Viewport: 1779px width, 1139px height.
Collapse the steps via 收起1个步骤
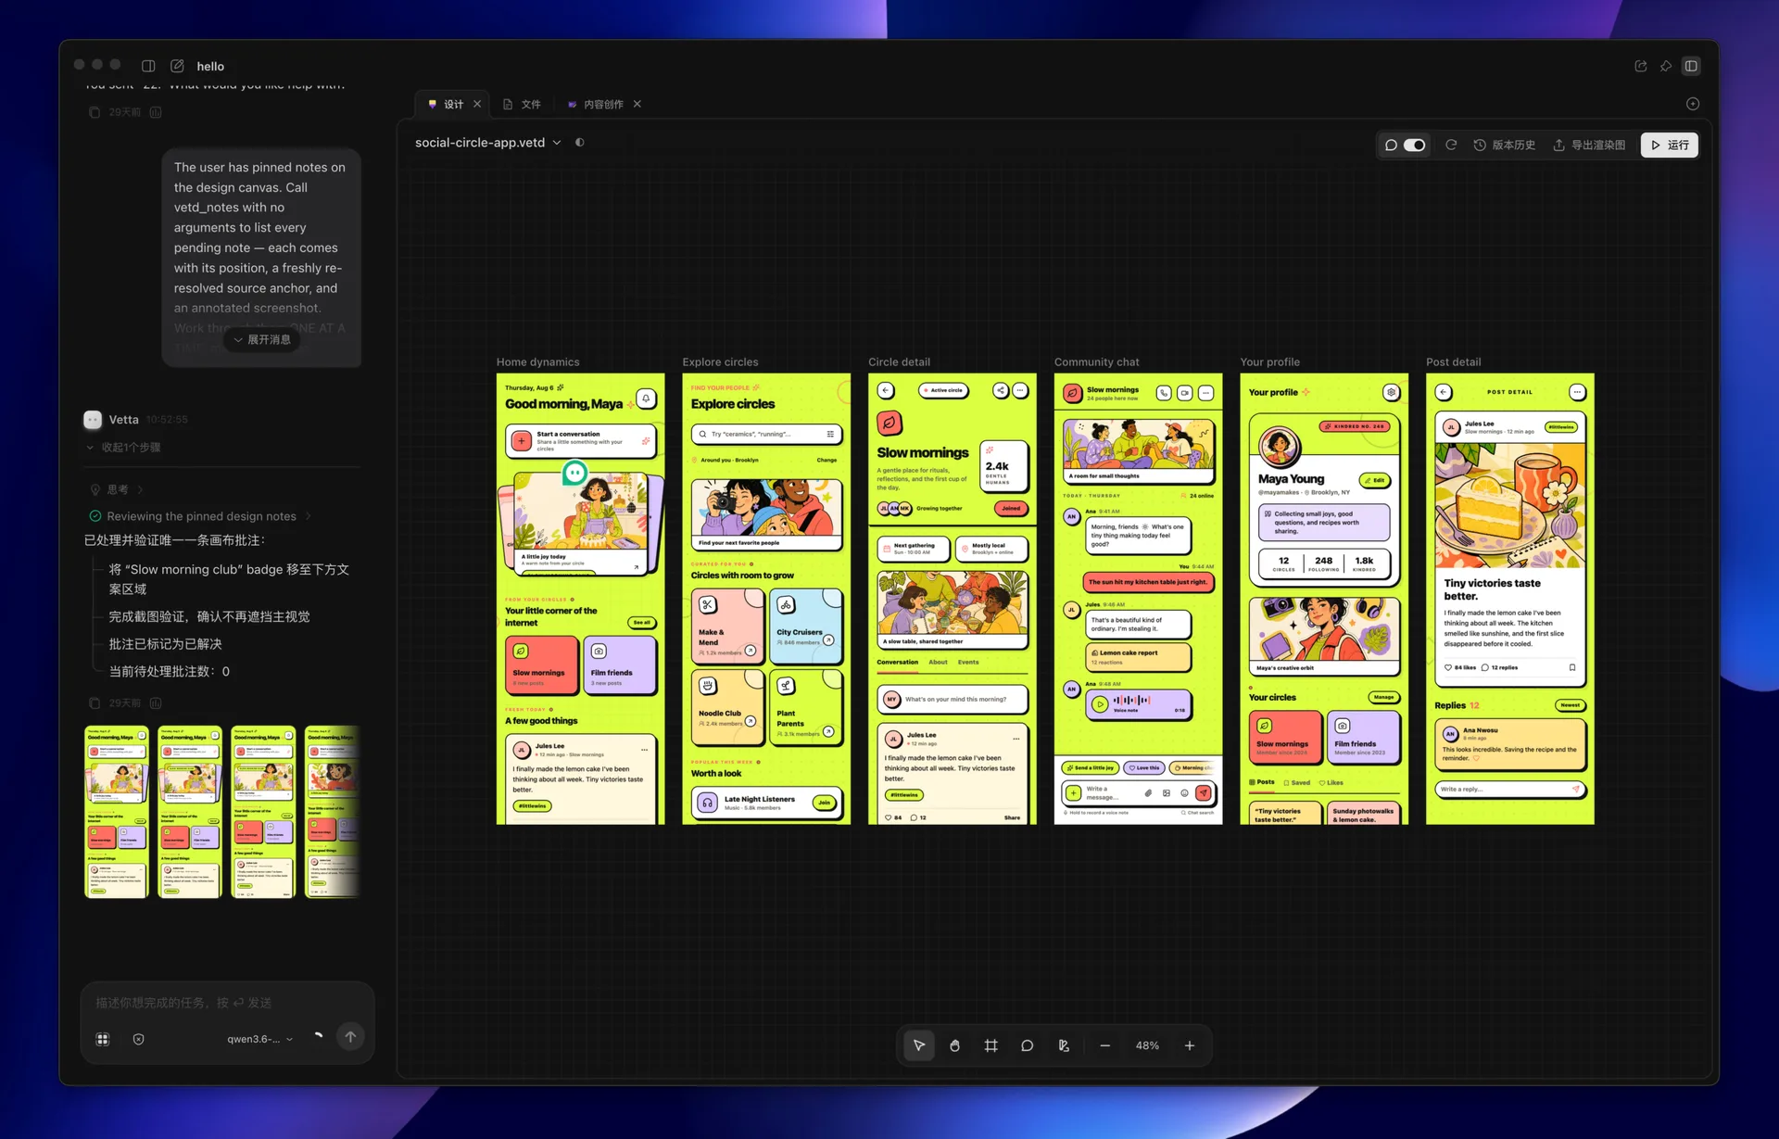(x=123, y=448)
